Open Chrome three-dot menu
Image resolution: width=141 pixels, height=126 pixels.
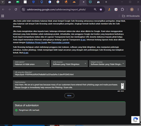[138, 10]
